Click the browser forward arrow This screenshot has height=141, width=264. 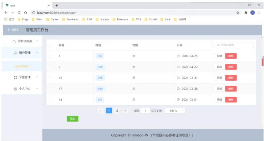(x=12, y=13)
